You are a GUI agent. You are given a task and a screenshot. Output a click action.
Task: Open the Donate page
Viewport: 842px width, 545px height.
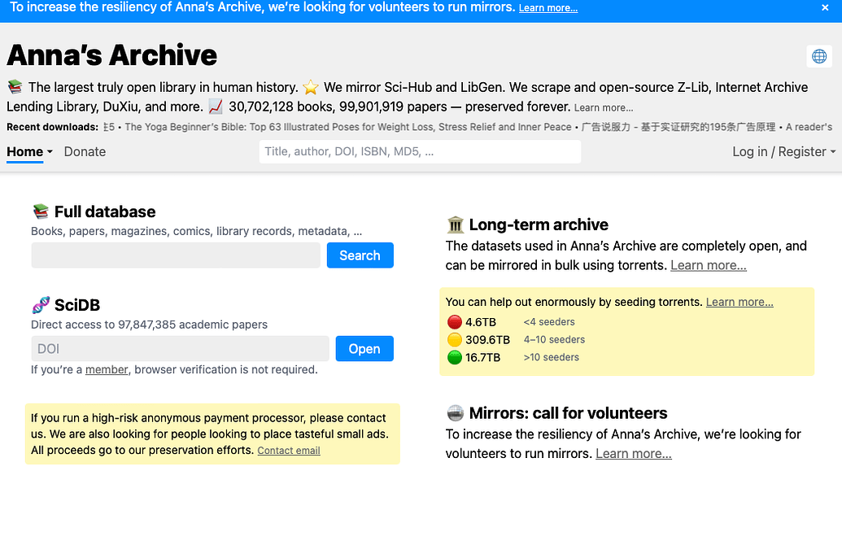85,152
